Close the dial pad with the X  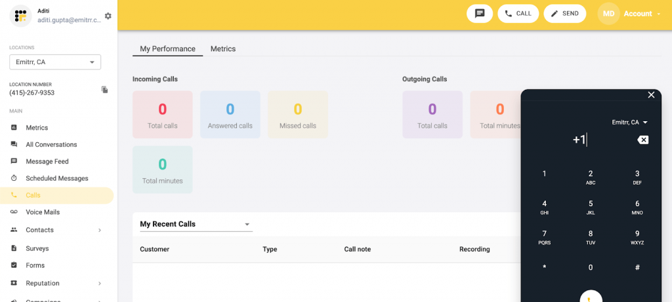coord(651,95)
